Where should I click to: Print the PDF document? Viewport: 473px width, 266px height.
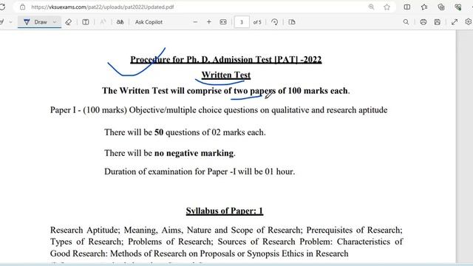[x=423, y=22]
